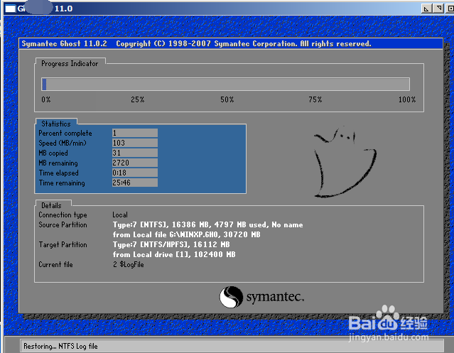Click the Percent complete label

[x=65, y=133]
